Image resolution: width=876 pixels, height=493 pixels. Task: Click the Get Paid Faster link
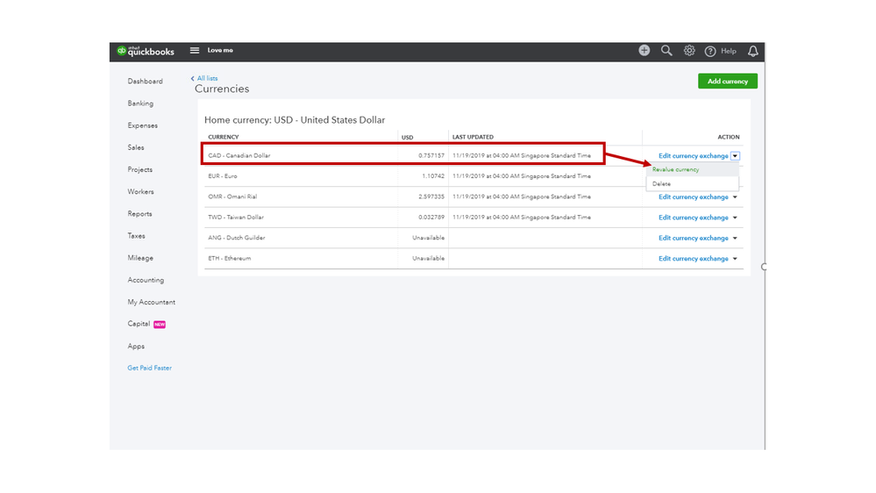pyautogui.click(x=150, y=368)
